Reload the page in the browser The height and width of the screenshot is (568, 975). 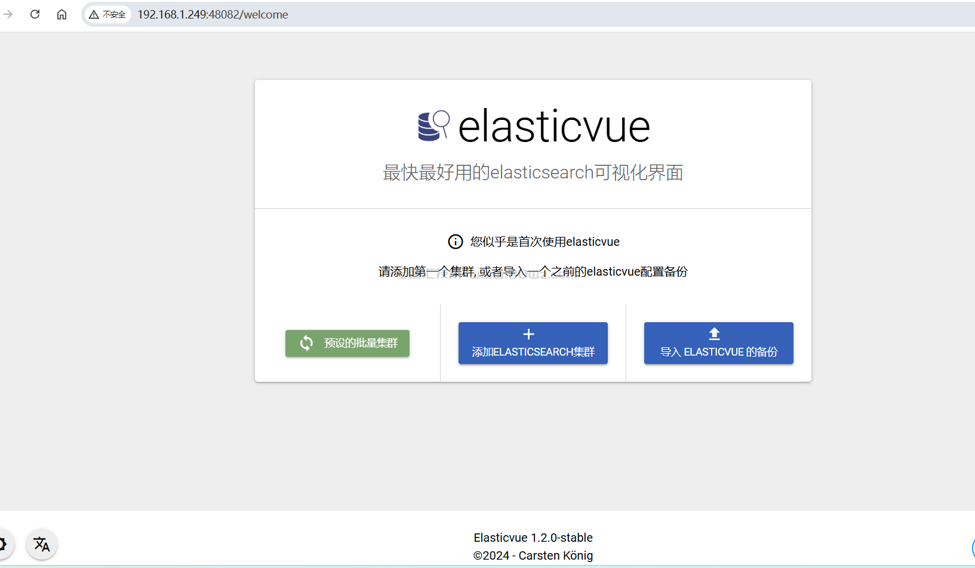[x=35, y=14]
